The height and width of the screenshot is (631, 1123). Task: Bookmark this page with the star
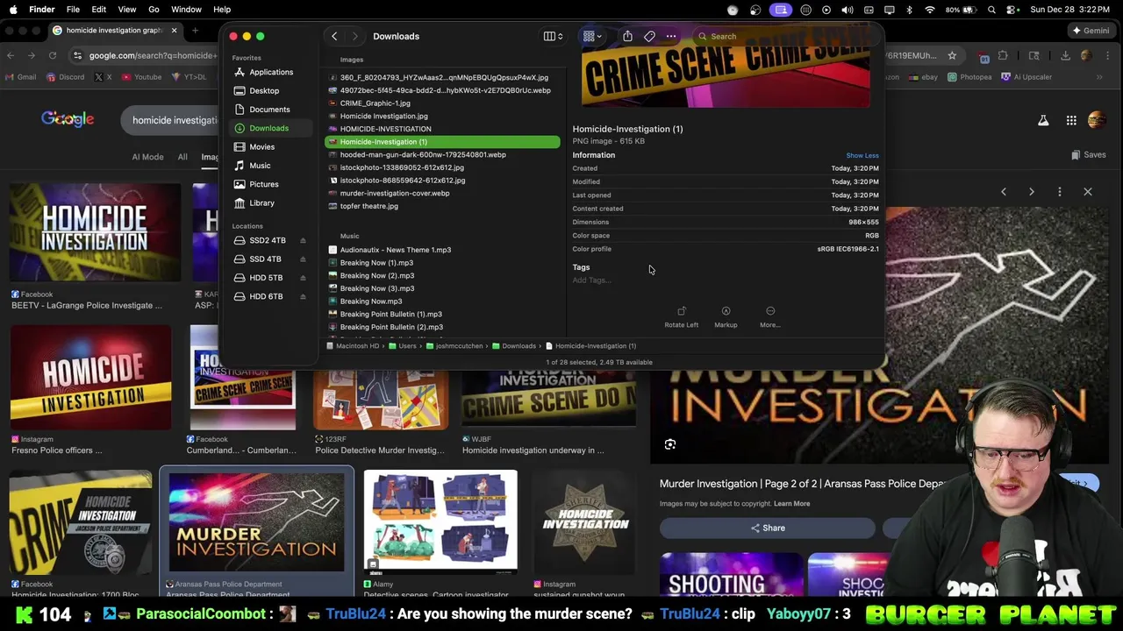click(952, 55)
